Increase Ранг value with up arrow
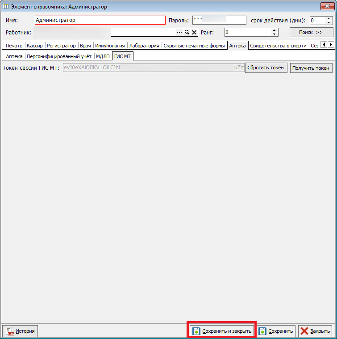This screenshot has height=339, width=337. click(x=274, y=30)
